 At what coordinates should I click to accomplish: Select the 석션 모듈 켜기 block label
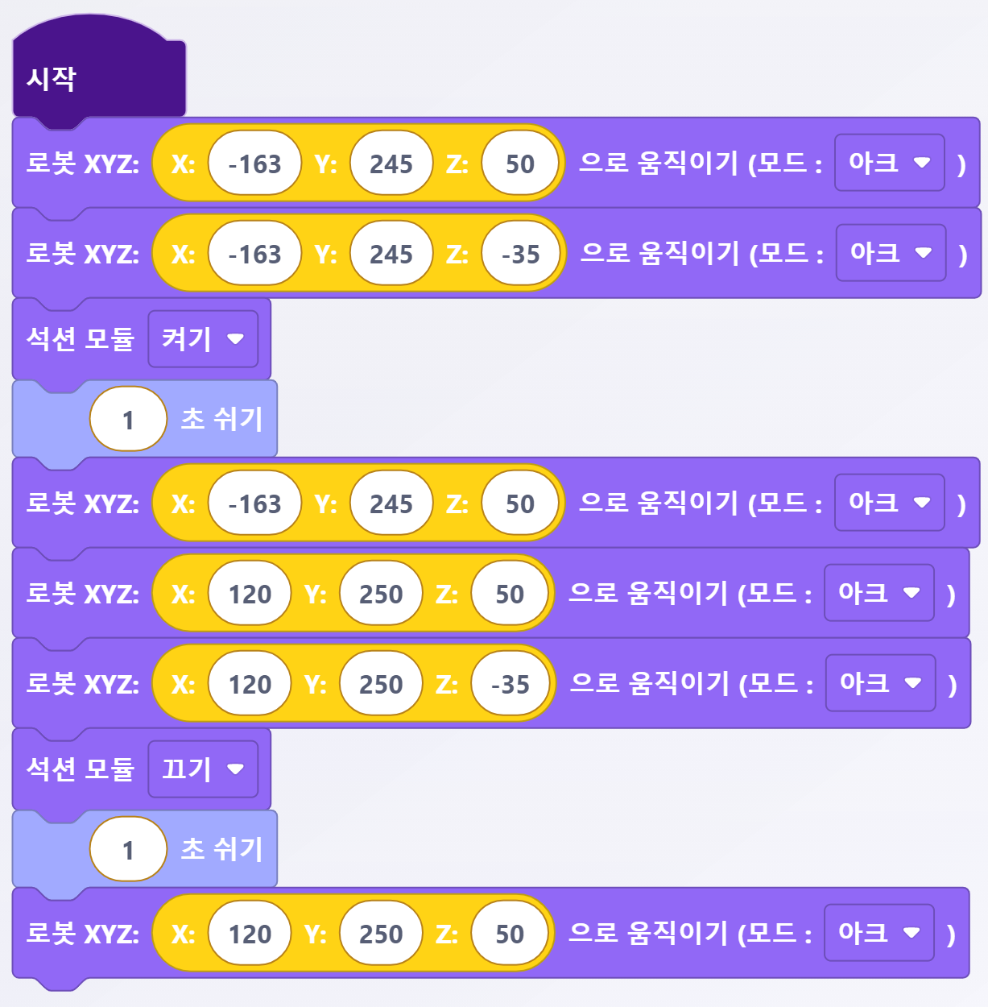pyautogui.click(x=80, y=339)
